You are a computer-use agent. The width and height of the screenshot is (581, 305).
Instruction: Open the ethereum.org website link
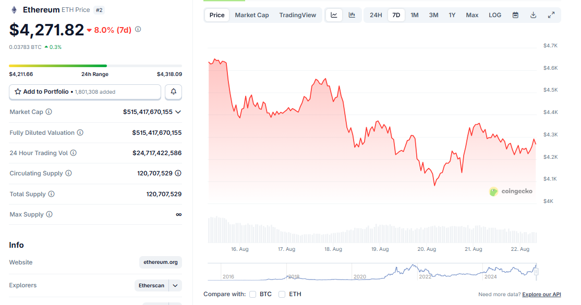coord(161,262)
